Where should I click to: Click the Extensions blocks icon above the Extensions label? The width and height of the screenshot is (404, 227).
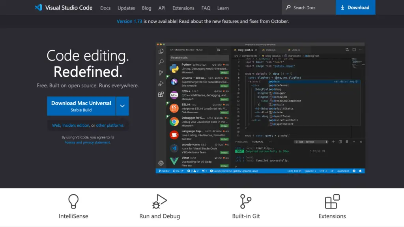point(332,201)
